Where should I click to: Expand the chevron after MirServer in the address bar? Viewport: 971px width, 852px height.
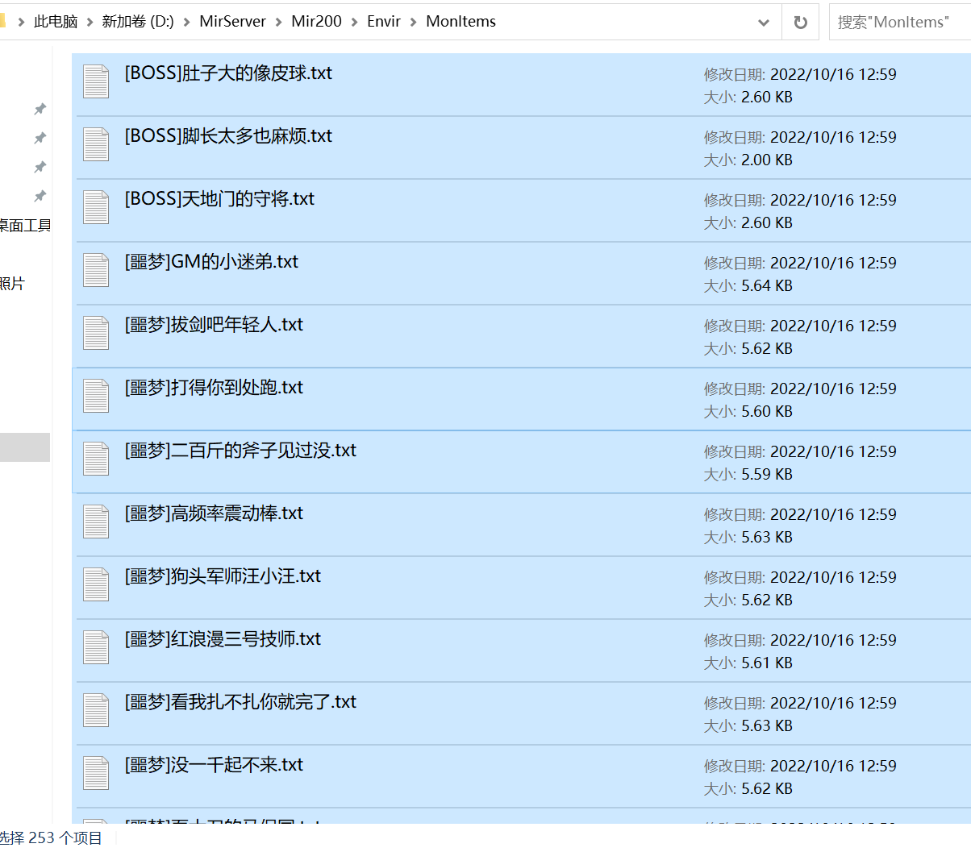coord(279,22)
